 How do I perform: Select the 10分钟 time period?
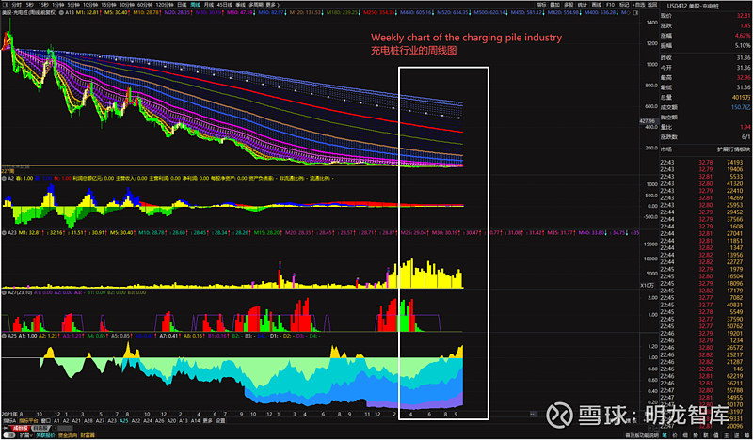tap(90, 5)
